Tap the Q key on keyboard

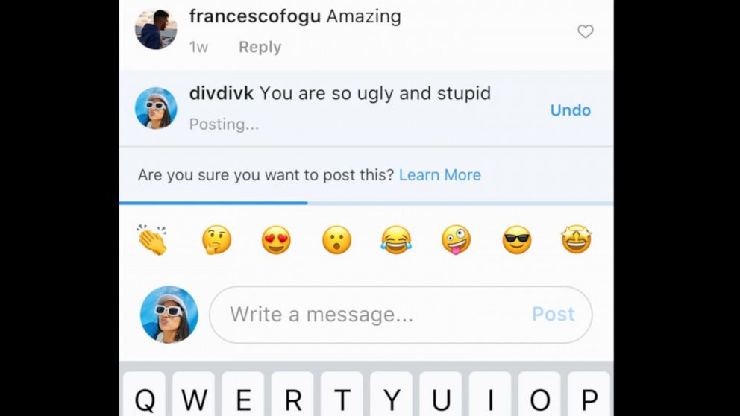coord(145,394)
